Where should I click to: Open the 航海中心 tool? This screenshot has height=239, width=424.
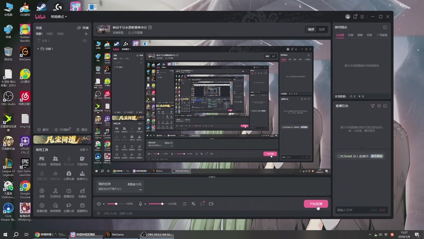point(82,175)
